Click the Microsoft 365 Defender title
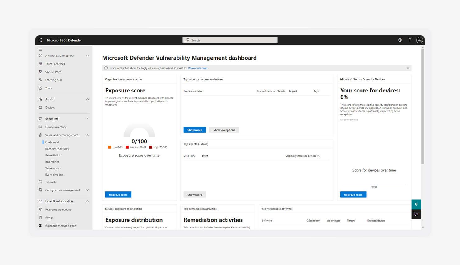Viewport: 460px width, 265px height. tap(64, 40)
